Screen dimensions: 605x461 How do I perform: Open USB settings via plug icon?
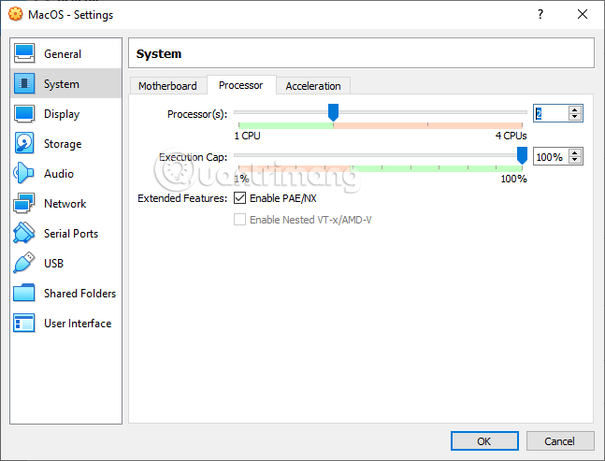[x=24, y=263]
